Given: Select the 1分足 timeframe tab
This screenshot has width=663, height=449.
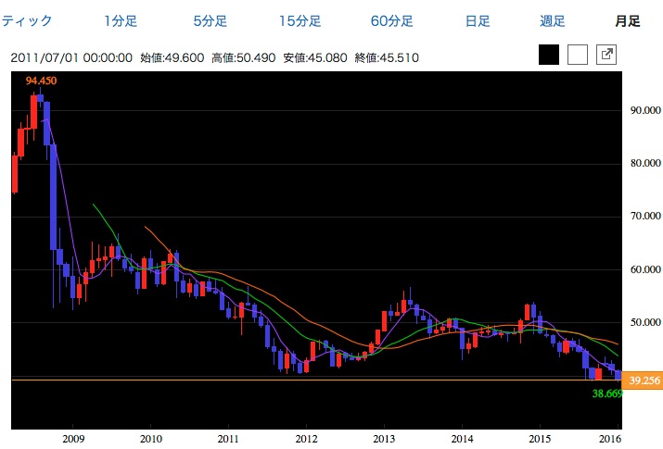Looking at the screenshot, I should coord(121,20).
